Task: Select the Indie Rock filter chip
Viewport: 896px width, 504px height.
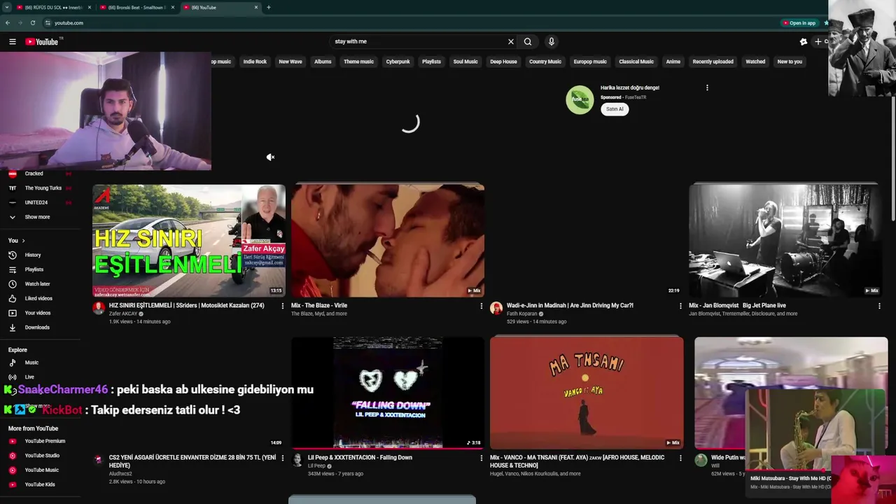Action: pyautogui.click(x=255, y=62)
